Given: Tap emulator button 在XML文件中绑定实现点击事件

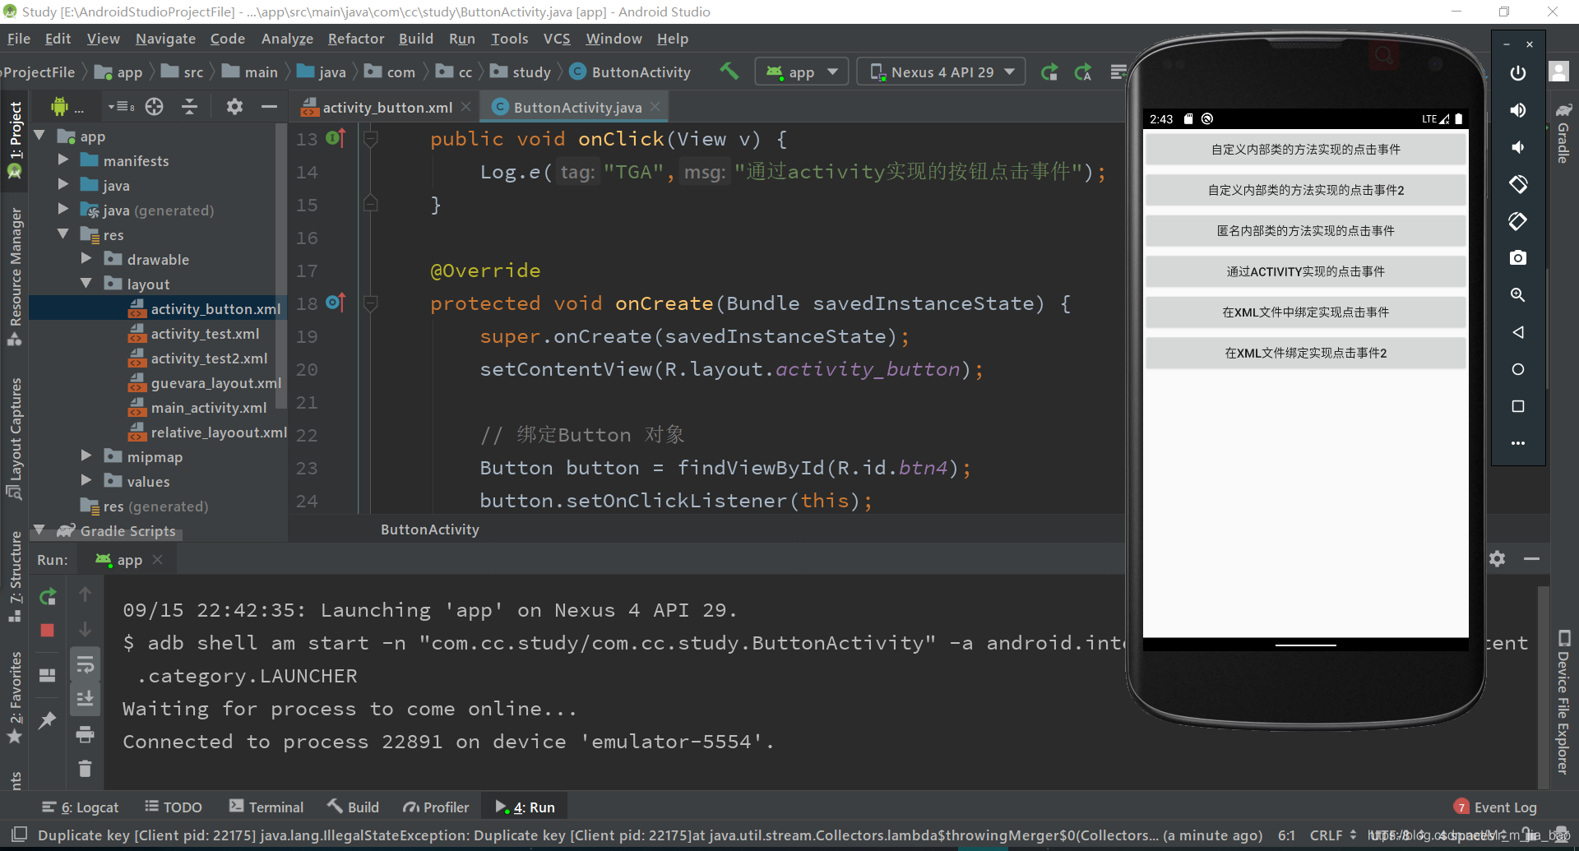Looking at the screenshot, I should 1306,312.
